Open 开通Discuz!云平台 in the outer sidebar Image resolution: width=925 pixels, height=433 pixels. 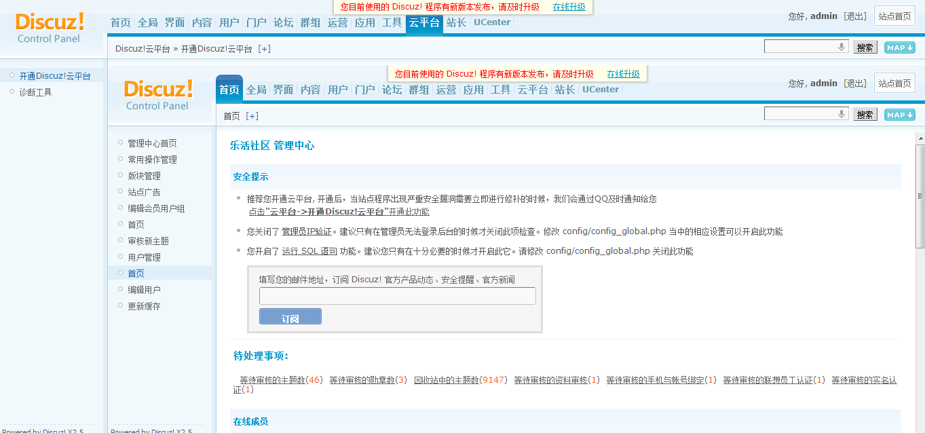pyautogui.click(x=55, y=76)
